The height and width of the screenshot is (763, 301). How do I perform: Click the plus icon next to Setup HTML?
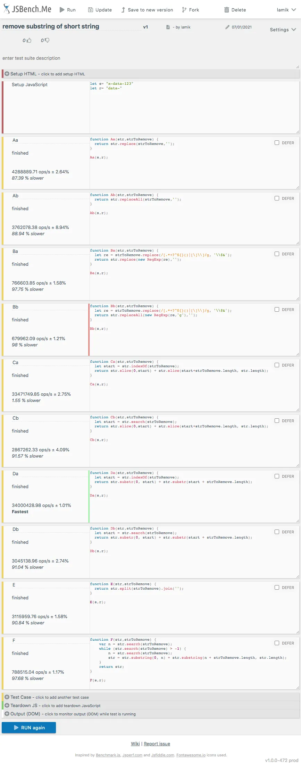(x=7, y=74)
